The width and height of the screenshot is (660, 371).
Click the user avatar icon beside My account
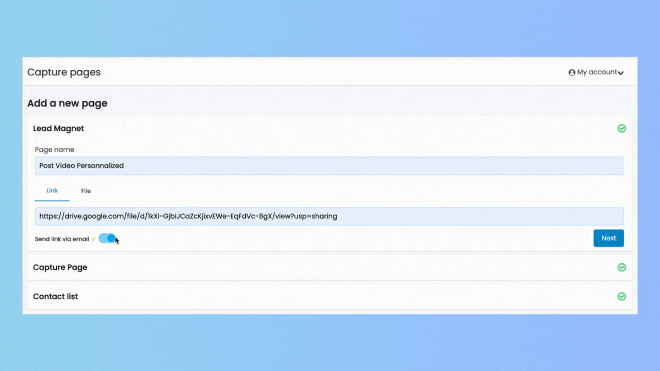click(572, 73)
